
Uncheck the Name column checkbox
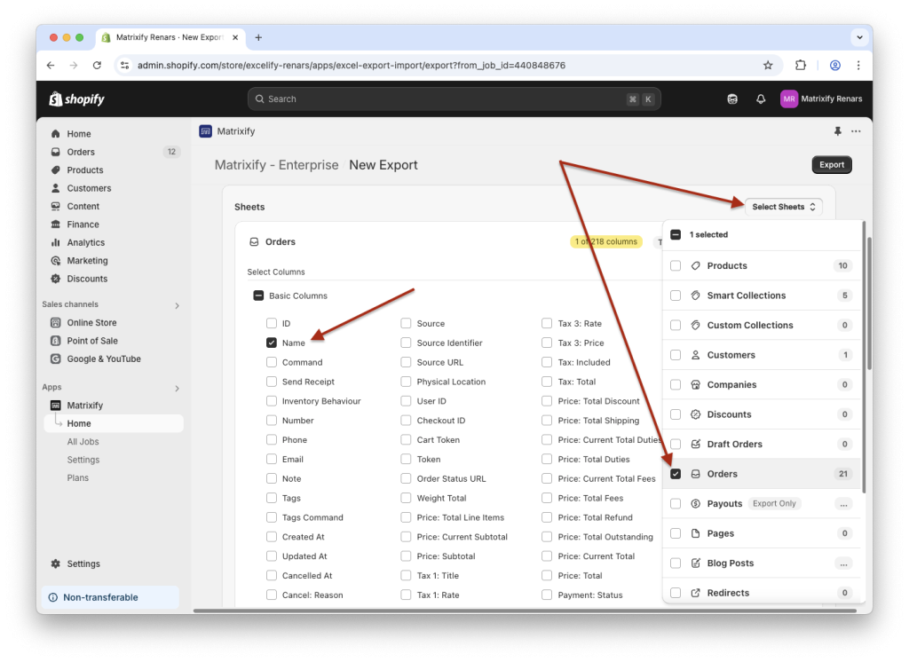[273, 343]
